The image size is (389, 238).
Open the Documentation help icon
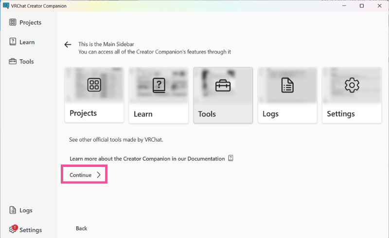coord(230,158)
